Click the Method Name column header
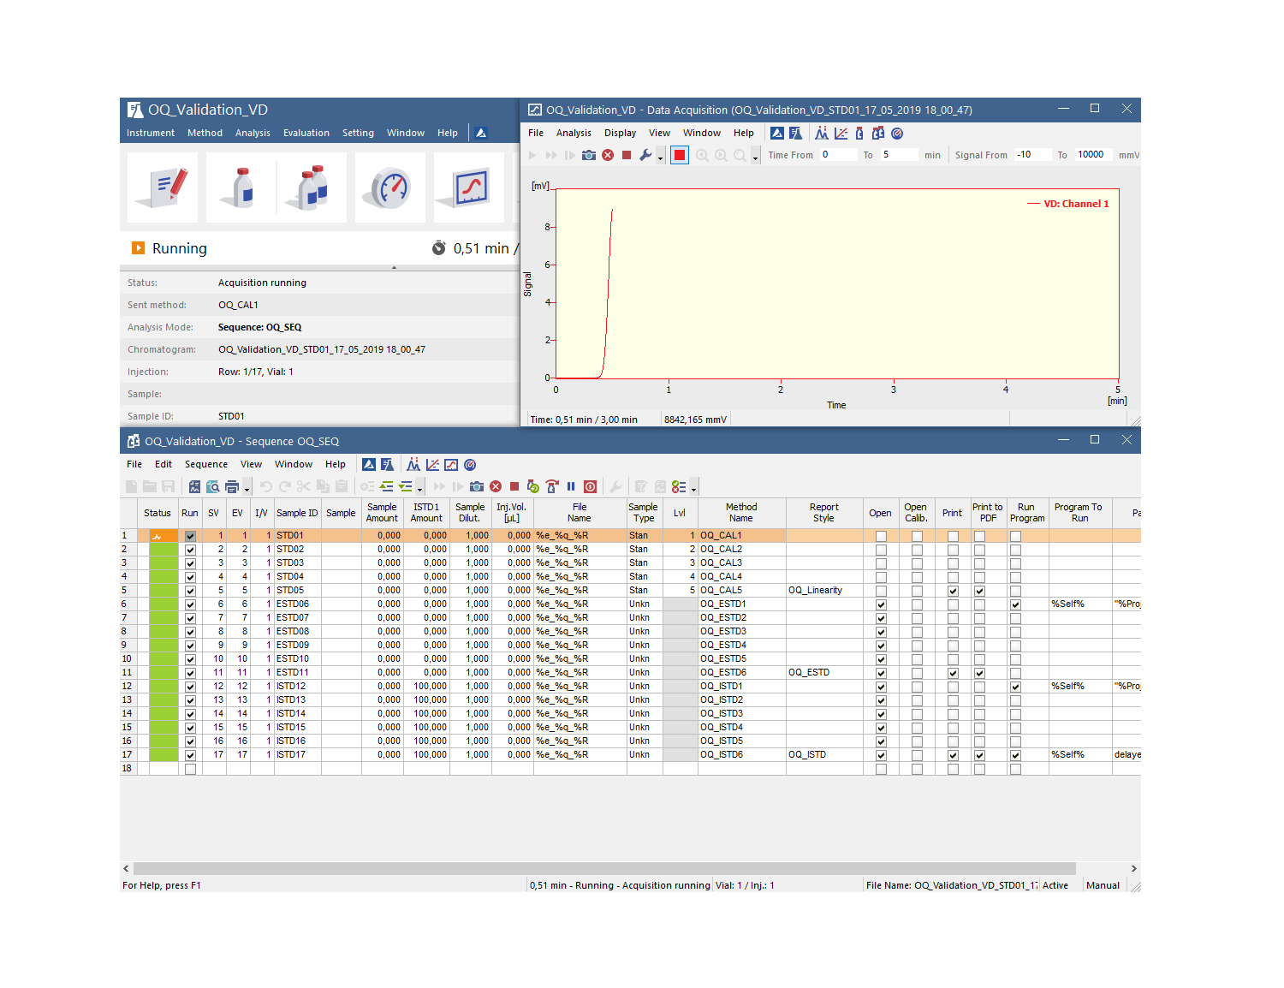Screen dimensions: 1284x988 click(x=741, y=513)
